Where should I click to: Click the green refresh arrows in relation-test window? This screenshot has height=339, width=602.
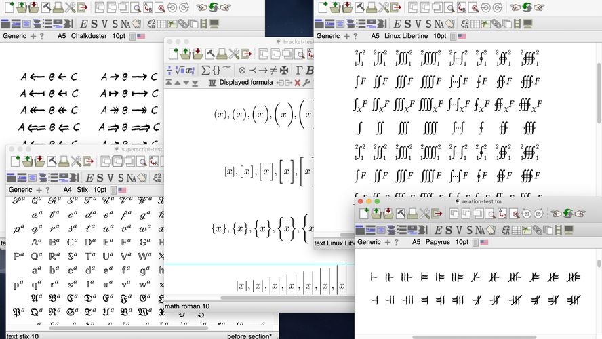[x=567, y=213]
